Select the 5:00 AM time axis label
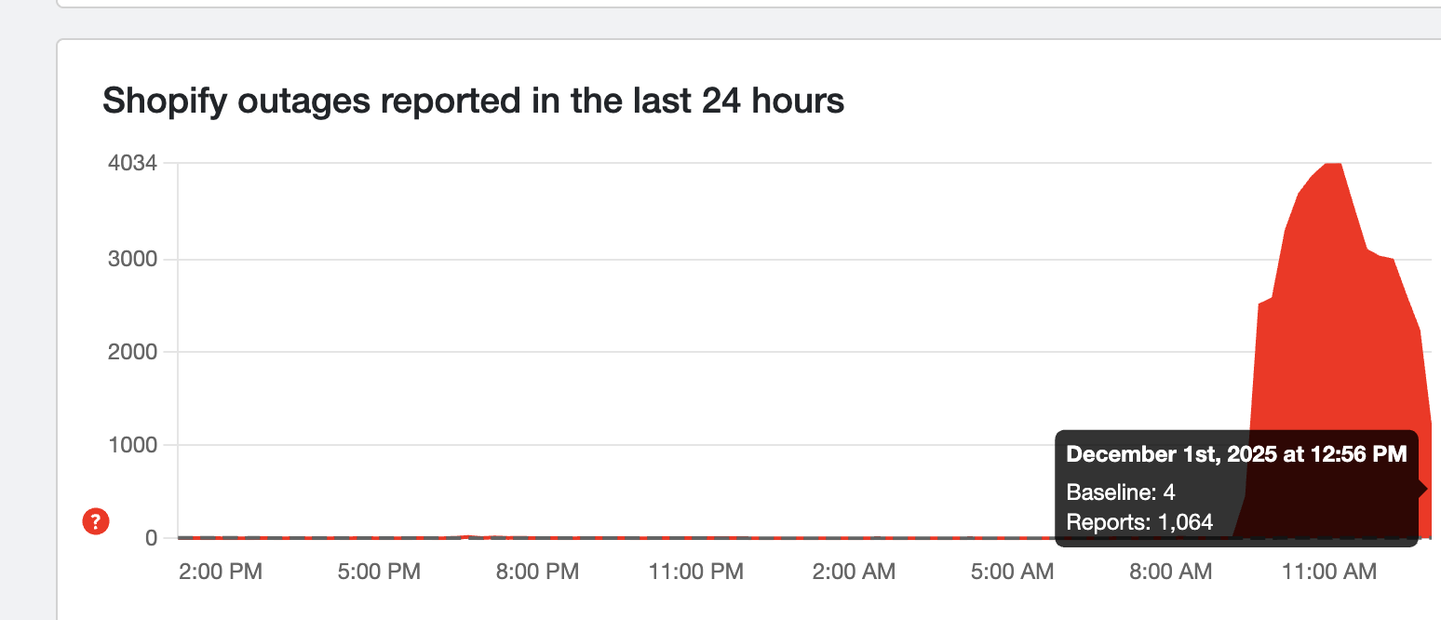 point(1012,572)
